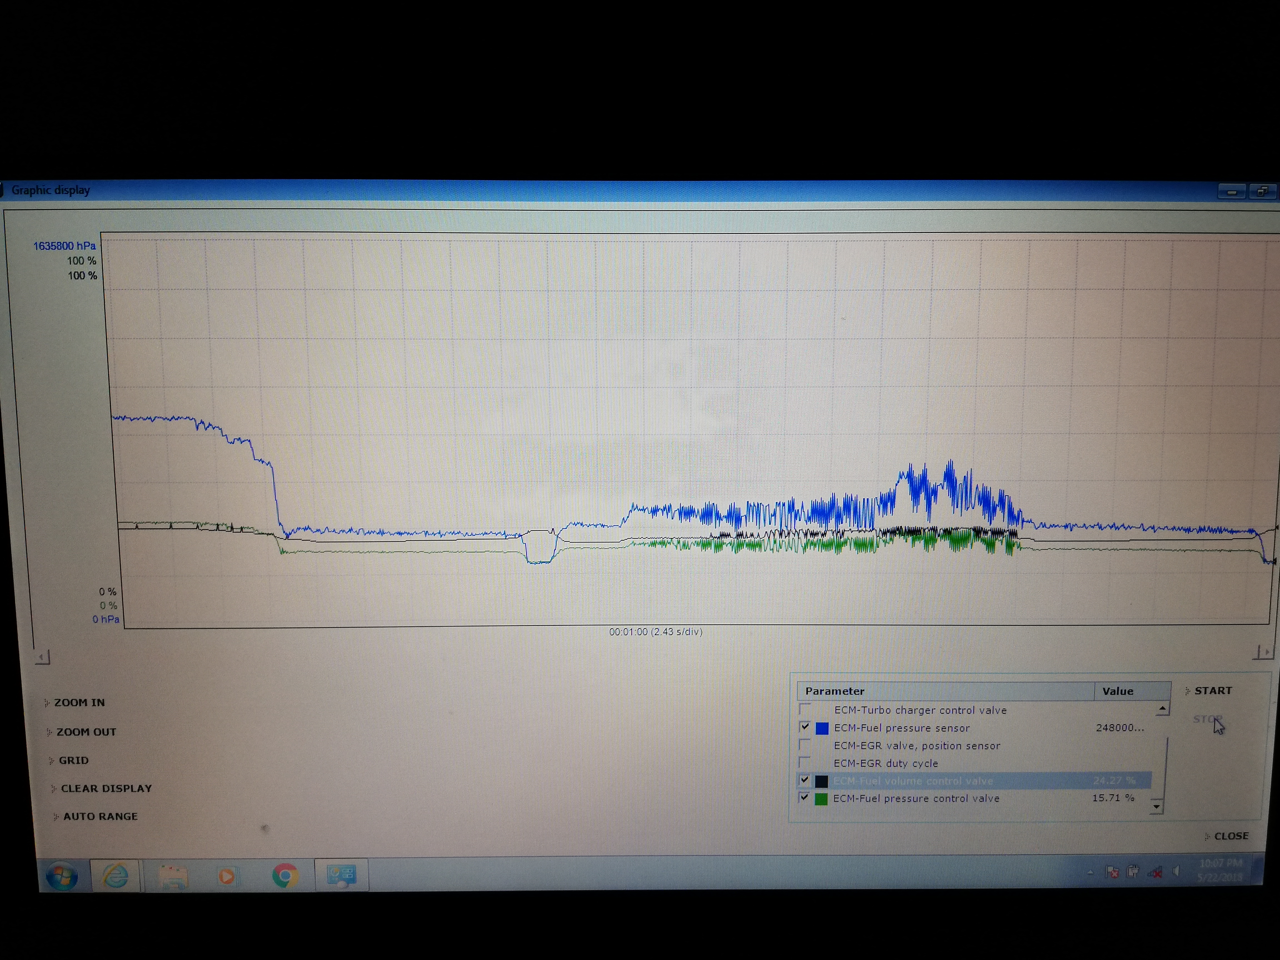1280x960 pixels.
Task: Select ECM-Turbo charger control valve row label
Action: tap(920, 710)
